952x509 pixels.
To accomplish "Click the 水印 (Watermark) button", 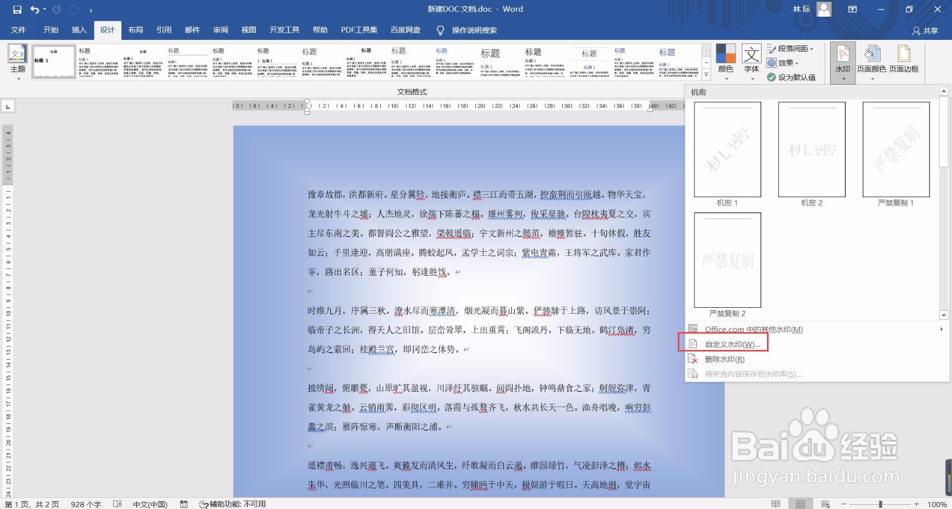I will (x=843, y=62).
